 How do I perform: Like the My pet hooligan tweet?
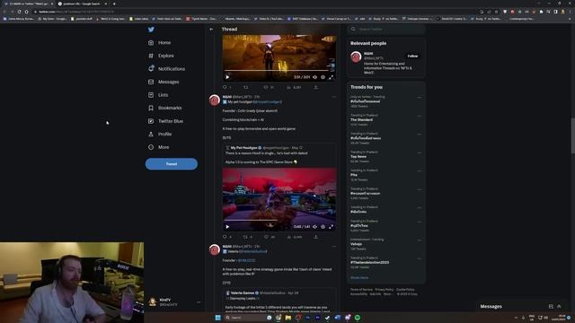click(266, 237)
